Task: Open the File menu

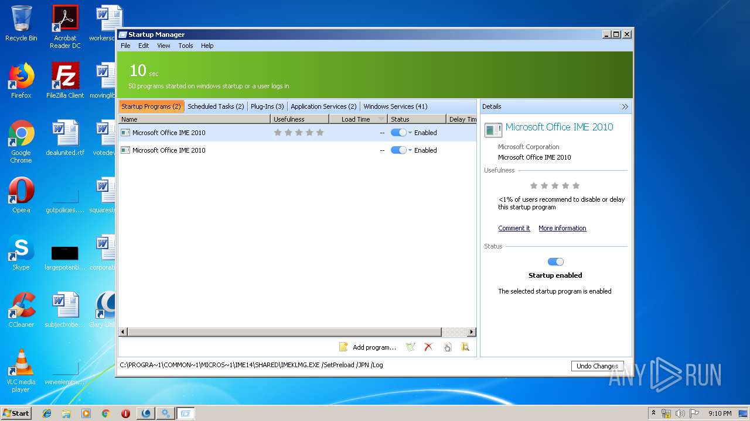Action: pos(125,46)
